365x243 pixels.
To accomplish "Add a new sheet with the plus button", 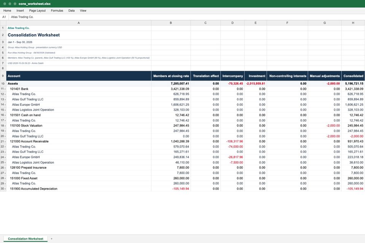I will point(51,239).
